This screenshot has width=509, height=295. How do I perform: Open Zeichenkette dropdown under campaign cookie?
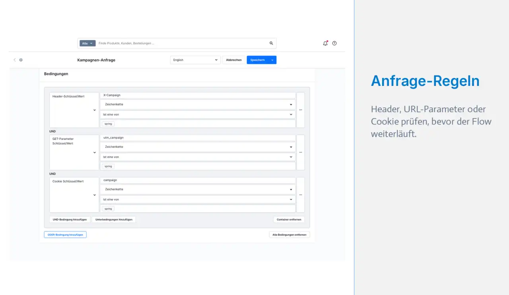point(198,189)
